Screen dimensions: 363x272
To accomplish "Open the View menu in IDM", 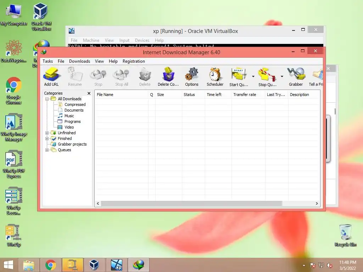I will pyautogui.click(x=99, y=61).
